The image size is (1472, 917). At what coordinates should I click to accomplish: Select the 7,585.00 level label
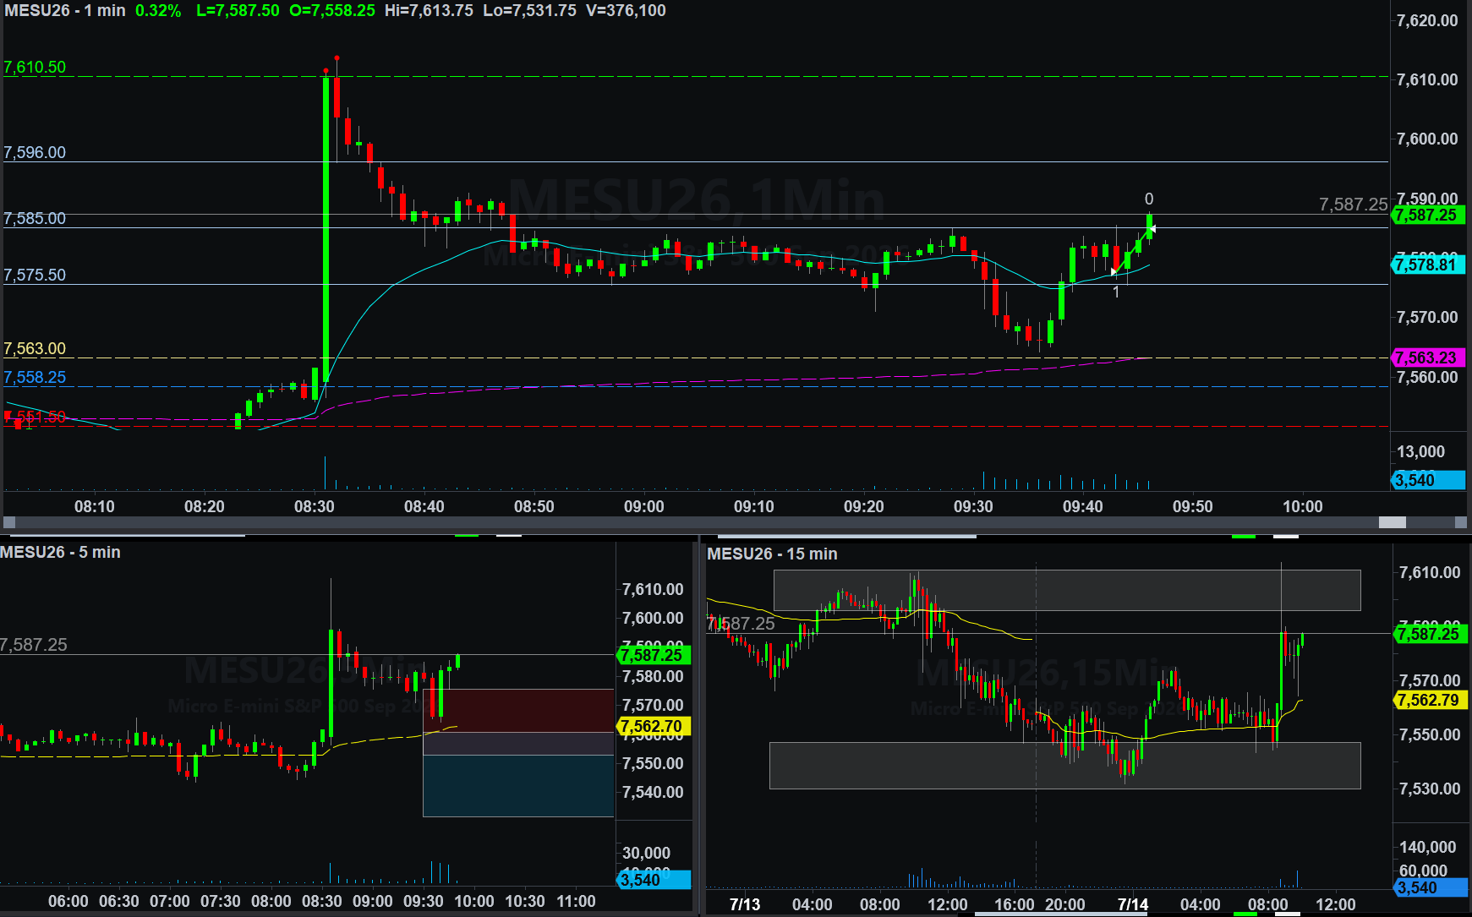35,219
